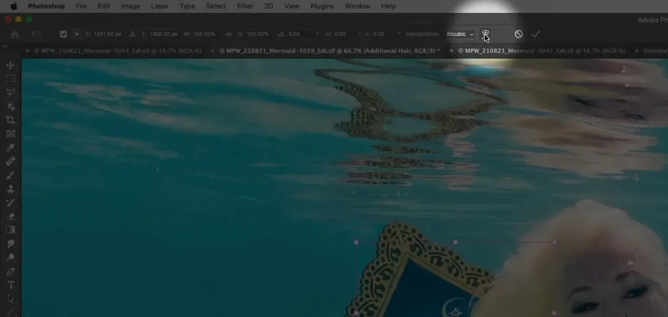Screen dimensions: 668x317
Task: Select the Clone Stamp tool
Action: click(x=11, y=189)
